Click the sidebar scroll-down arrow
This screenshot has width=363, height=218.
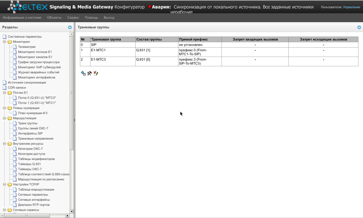tap(71, 211)
